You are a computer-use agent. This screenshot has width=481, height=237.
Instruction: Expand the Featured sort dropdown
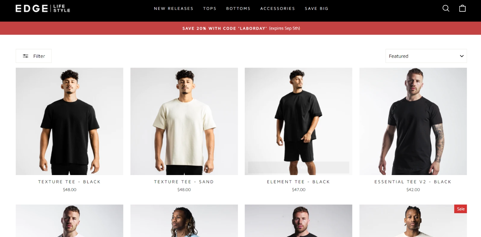pos(426,56)
